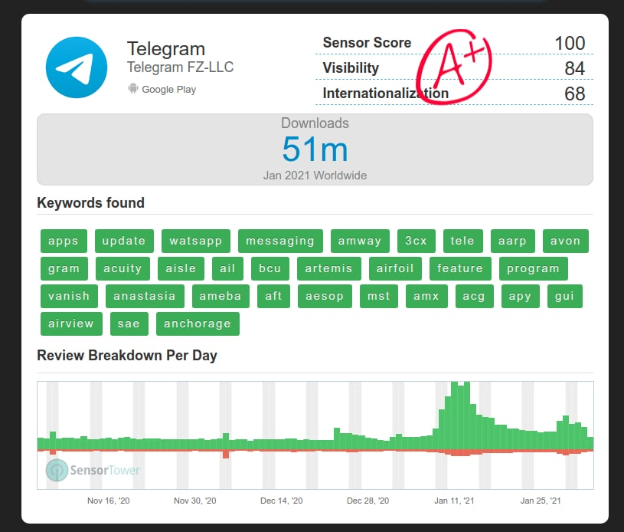This screenshot has width=624, height=532.
Task: Click the 51m downloads figure
Action: [315, 149]
